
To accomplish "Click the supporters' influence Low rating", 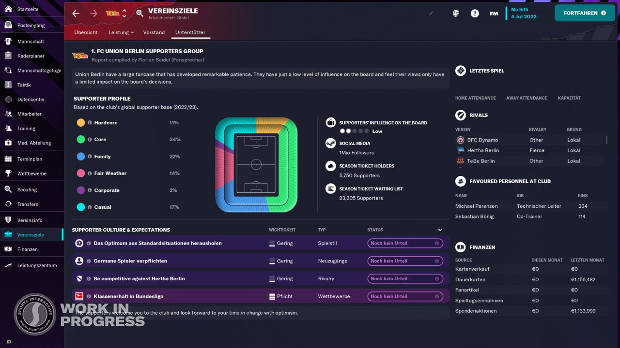I will point(361,131).
